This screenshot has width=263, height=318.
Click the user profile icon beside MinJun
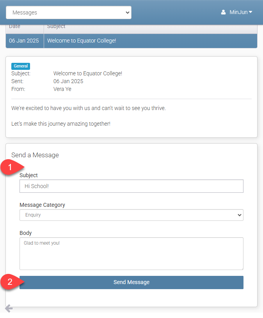(223, 12)
